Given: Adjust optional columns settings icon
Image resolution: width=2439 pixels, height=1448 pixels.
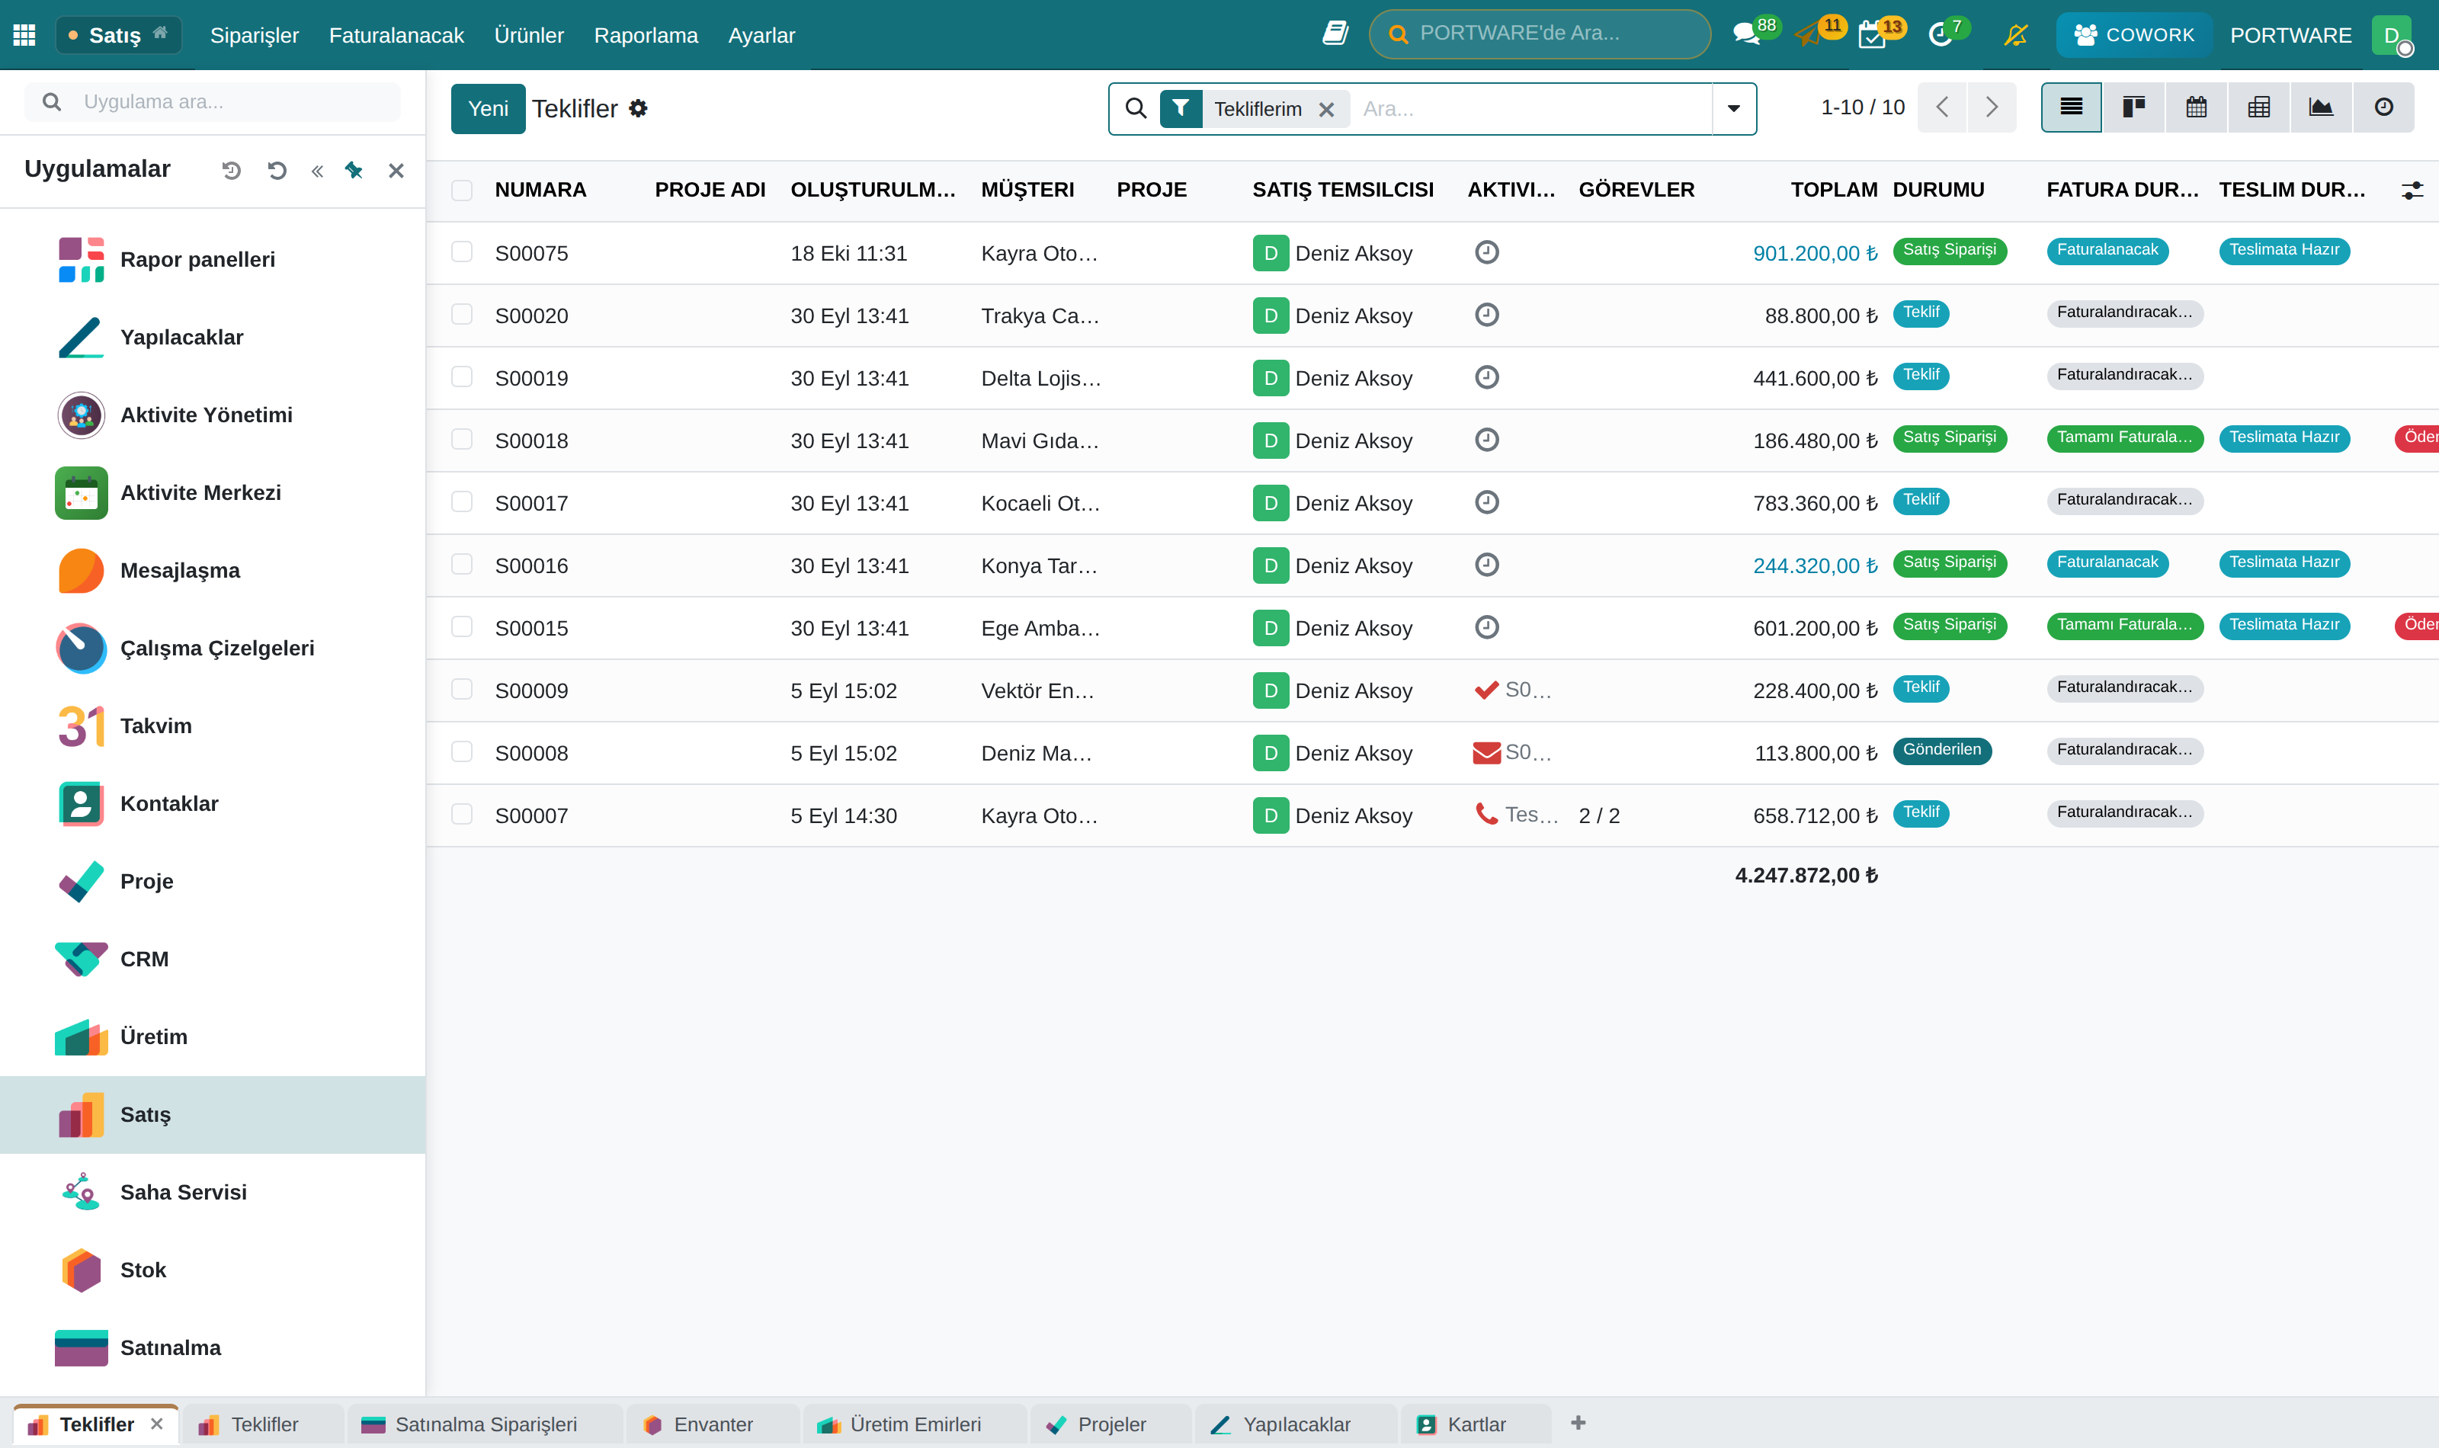Looking at the screenshot, I should click(x=2412, y=191).
